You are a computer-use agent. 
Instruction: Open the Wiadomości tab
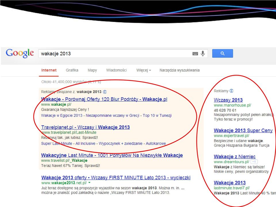[x=116, y=70]
